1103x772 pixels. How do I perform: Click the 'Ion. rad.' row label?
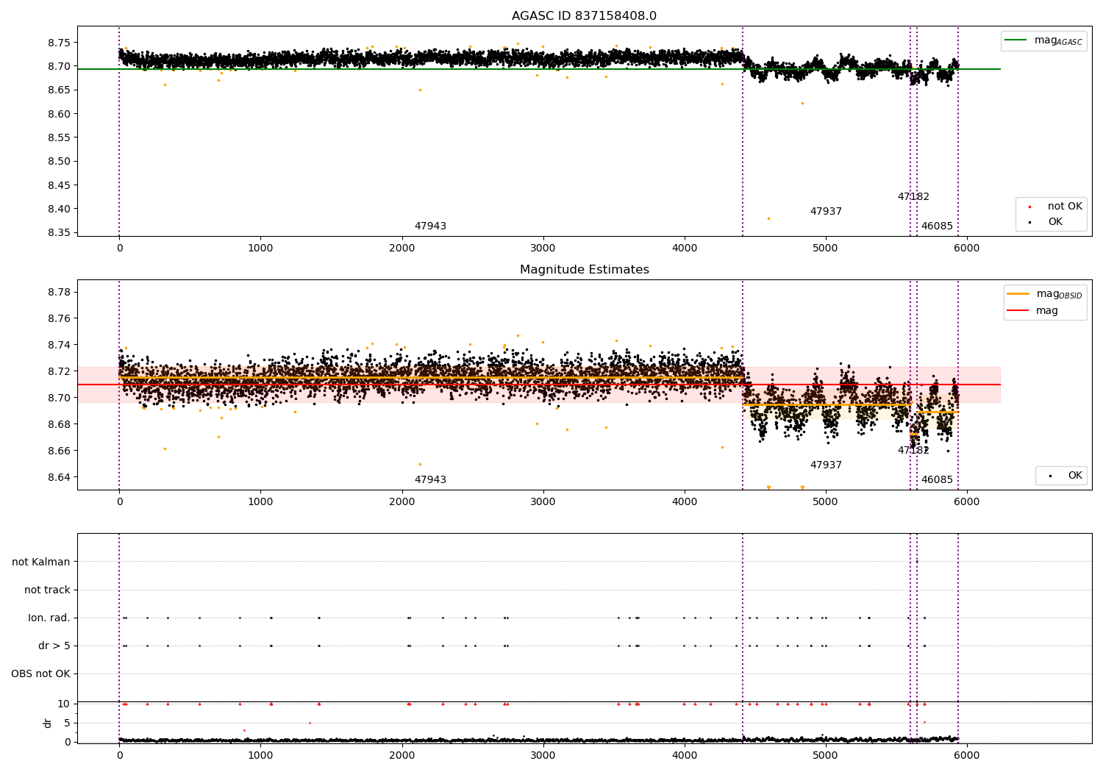tap(49, 618)
